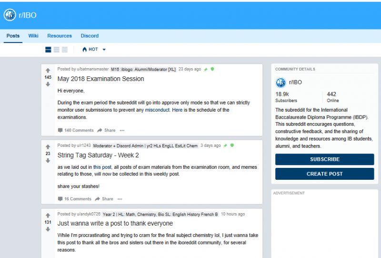The width and height of the screenshot is (381, 258).
Task: Click the Alumni/Moderator [XL] flair
Action: click(x=143, y=69)
